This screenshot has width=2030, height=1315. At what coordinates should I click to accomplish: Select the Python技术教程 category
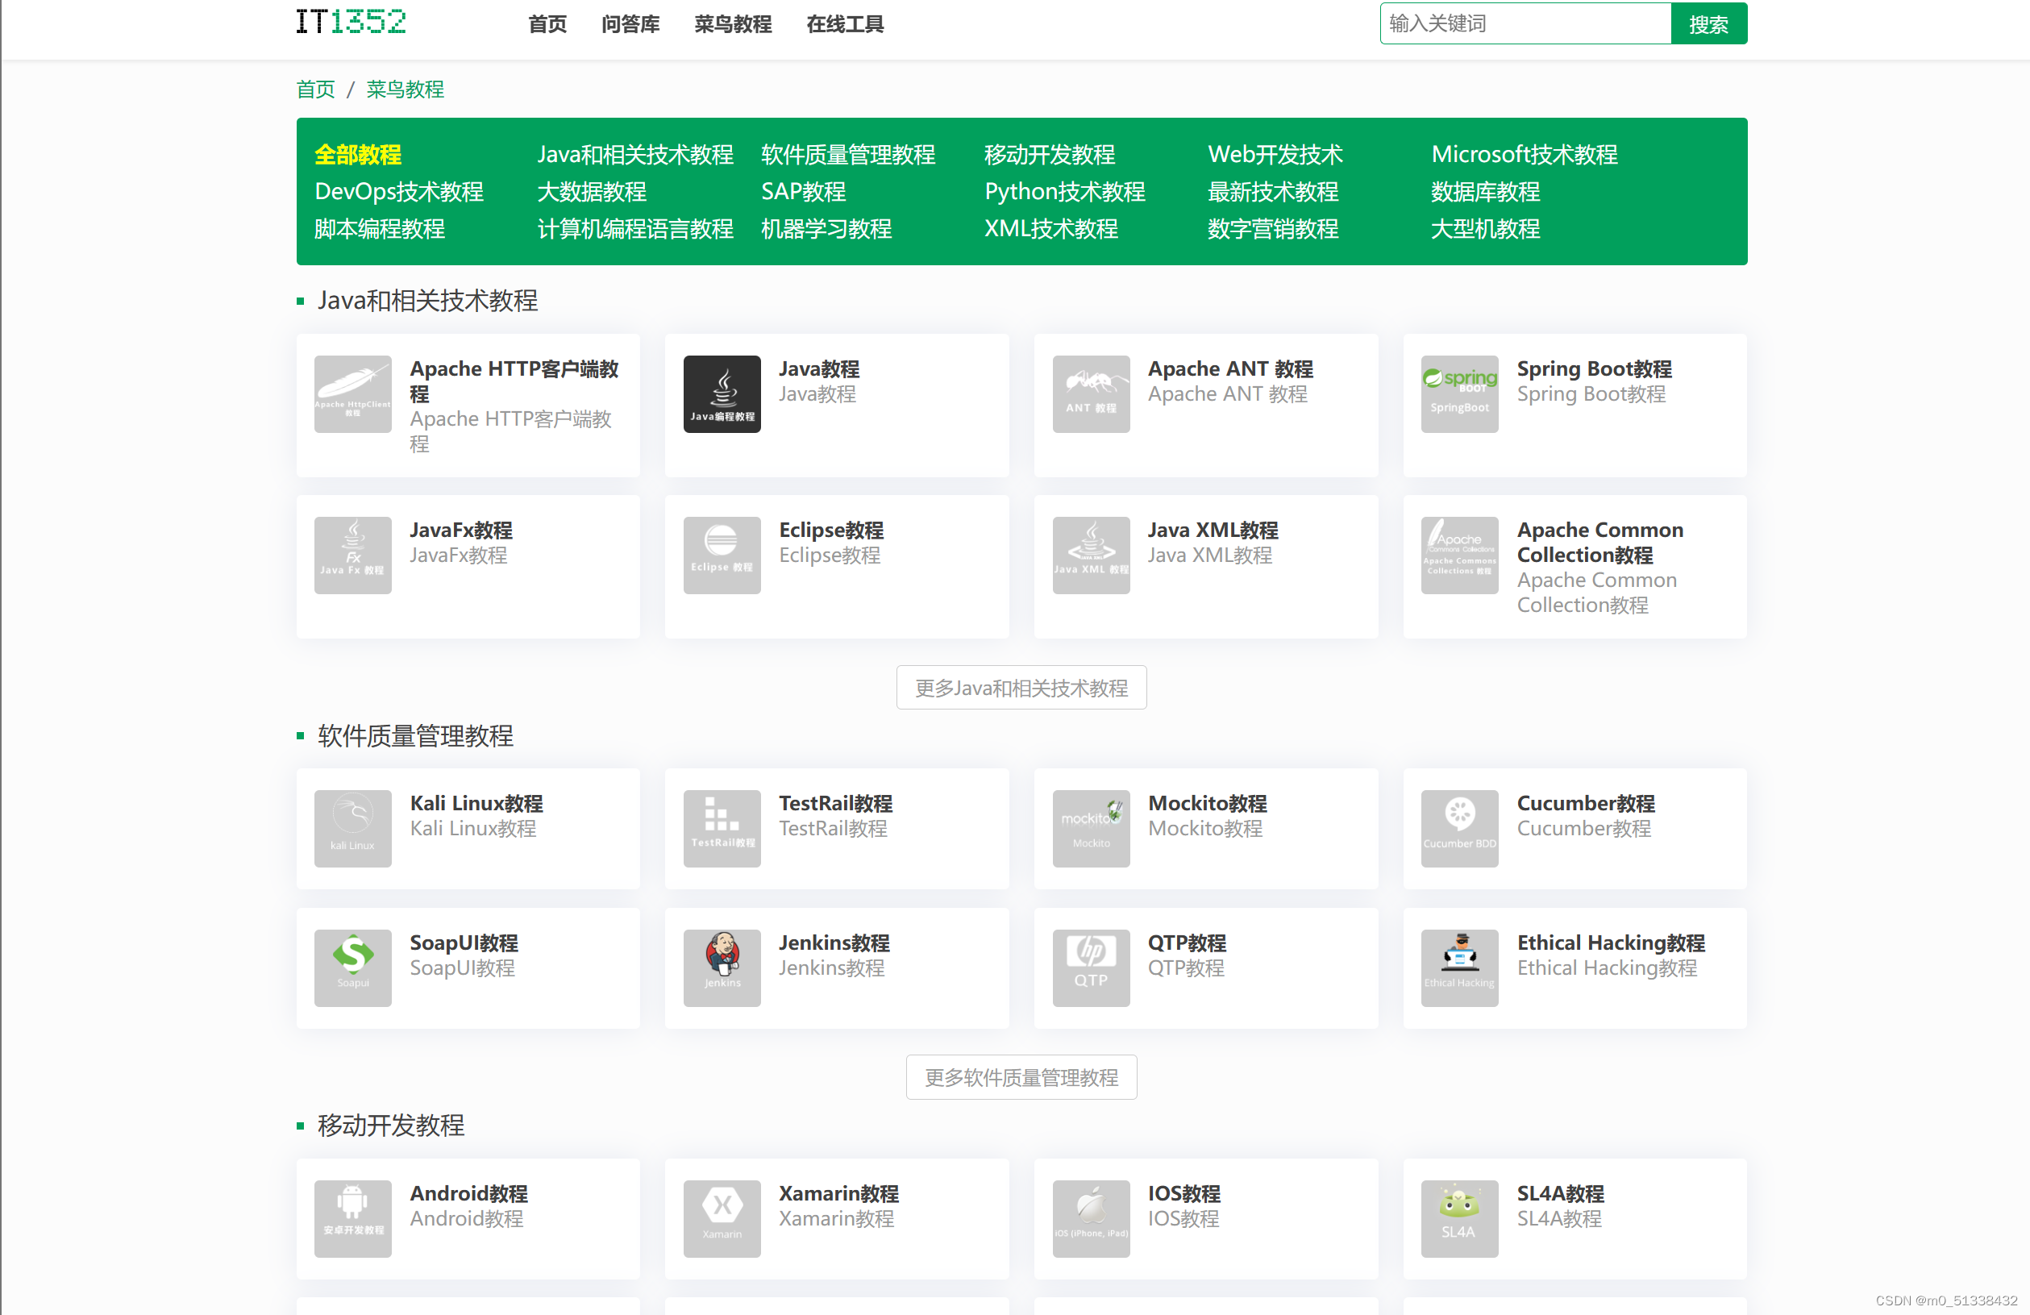[x=1064, y=192]
